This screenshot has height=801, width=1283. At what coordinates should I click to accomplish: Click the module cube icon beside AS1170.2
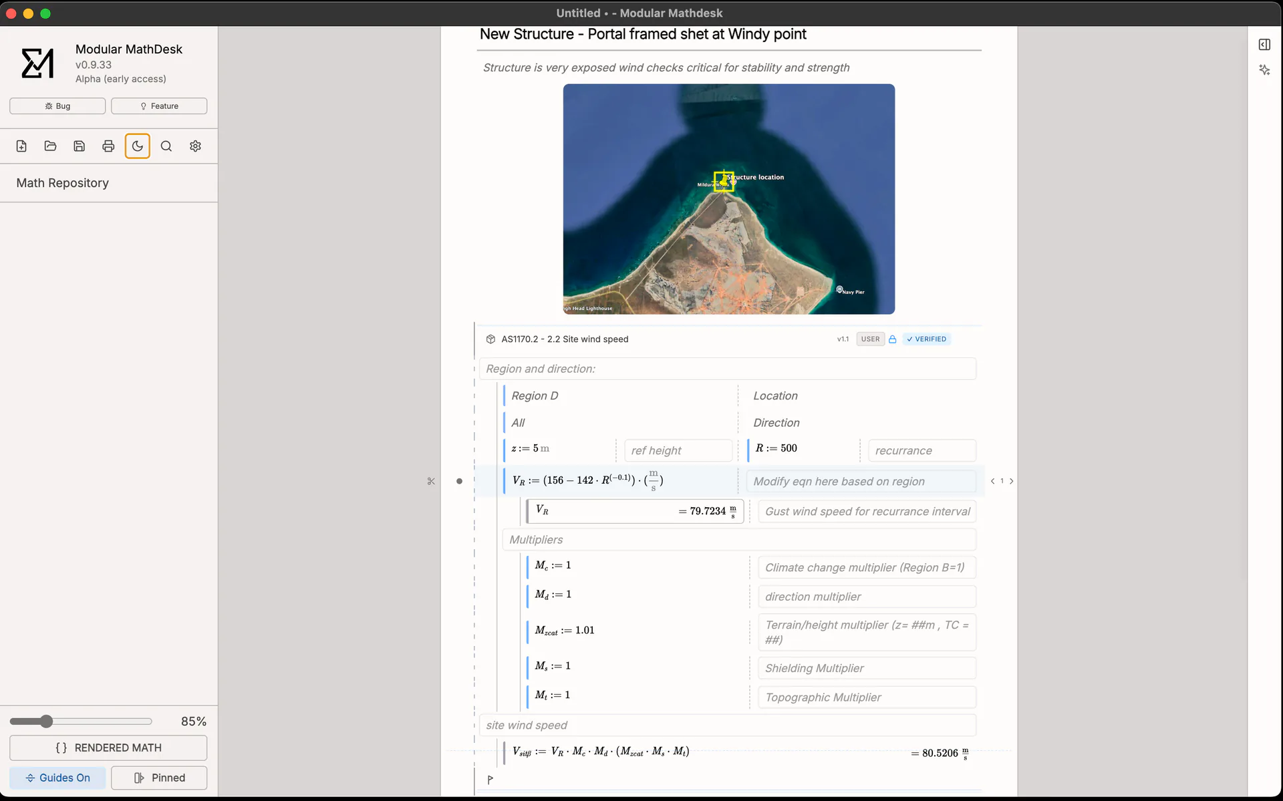[490, 339]
